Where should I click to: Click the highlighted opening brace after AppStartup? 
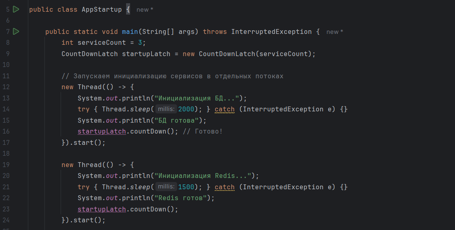[x=128, y=9]
